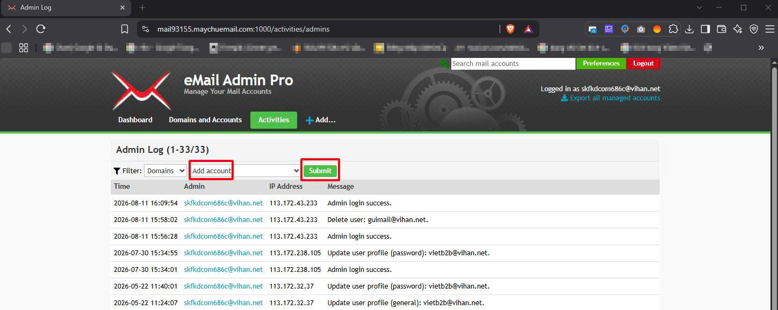Click Update user profile (general) message
The image size is (778, 310).
coord(406,302)
